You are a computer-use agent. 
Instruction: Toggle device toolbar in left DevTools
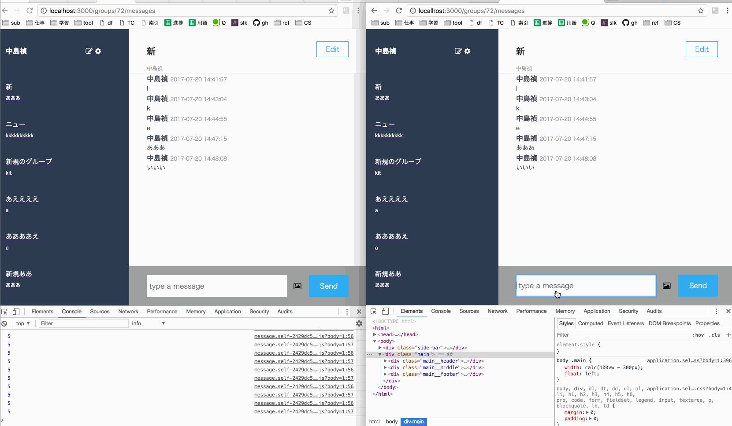16,312
